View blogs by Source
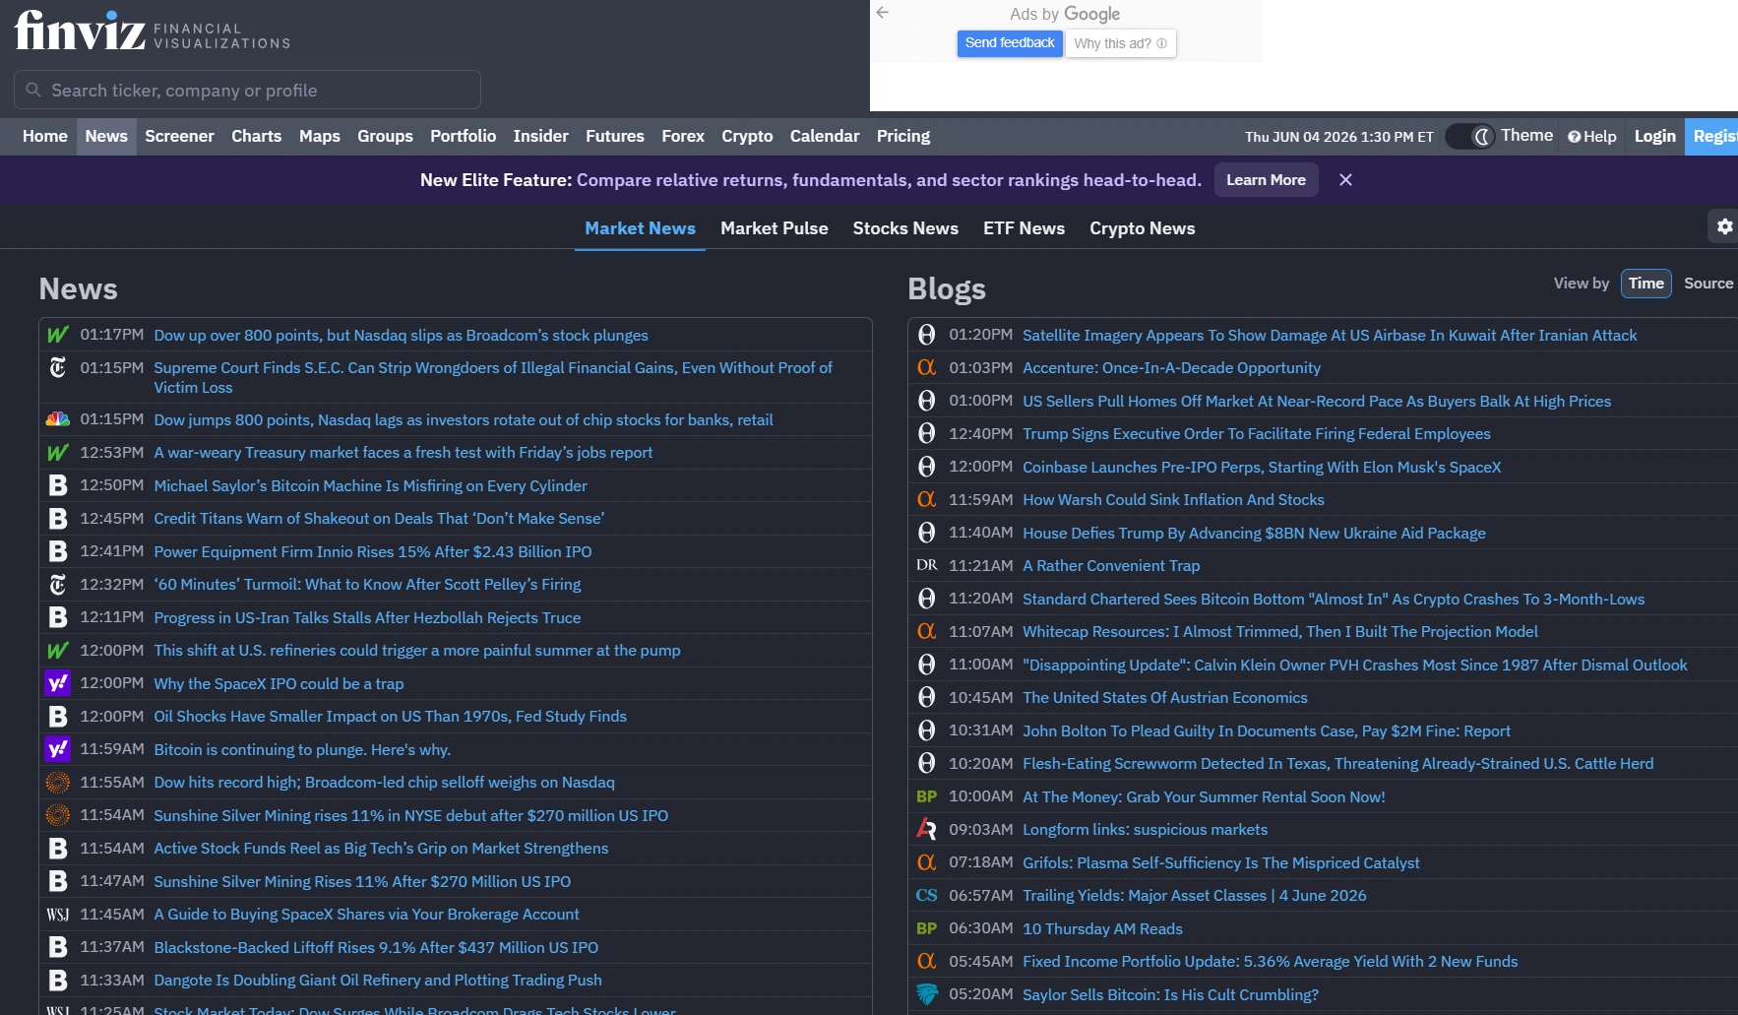 [1708, 284]
